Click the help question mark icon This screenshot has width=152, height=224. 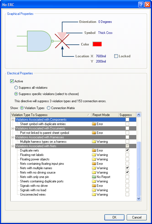click(x=141, y=5)
